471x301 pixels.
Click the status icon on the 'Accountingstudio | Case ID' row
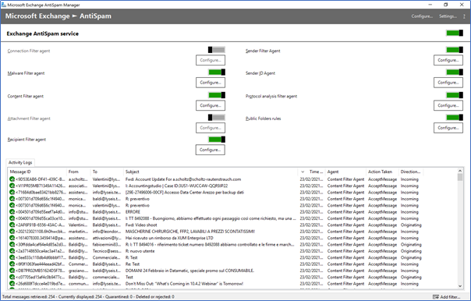point(12,186)
